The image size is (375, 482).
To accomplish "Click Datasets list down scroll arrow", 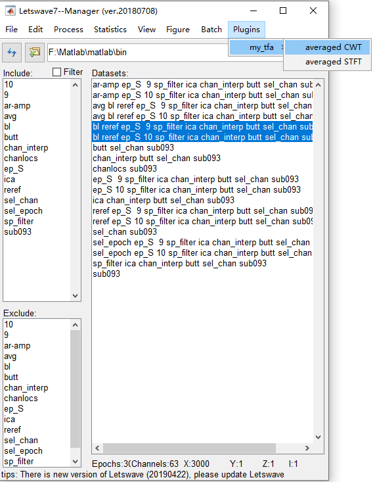I will (x=318, y=437).
